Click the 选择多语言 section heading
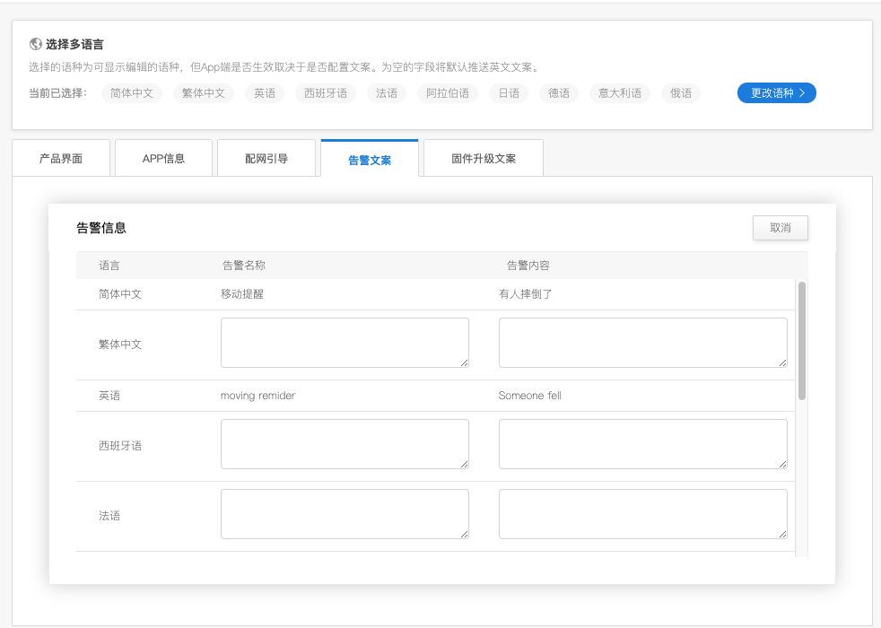Image resolution: width=881 pixels, height=628 pixels. click(x=74, y=44)
